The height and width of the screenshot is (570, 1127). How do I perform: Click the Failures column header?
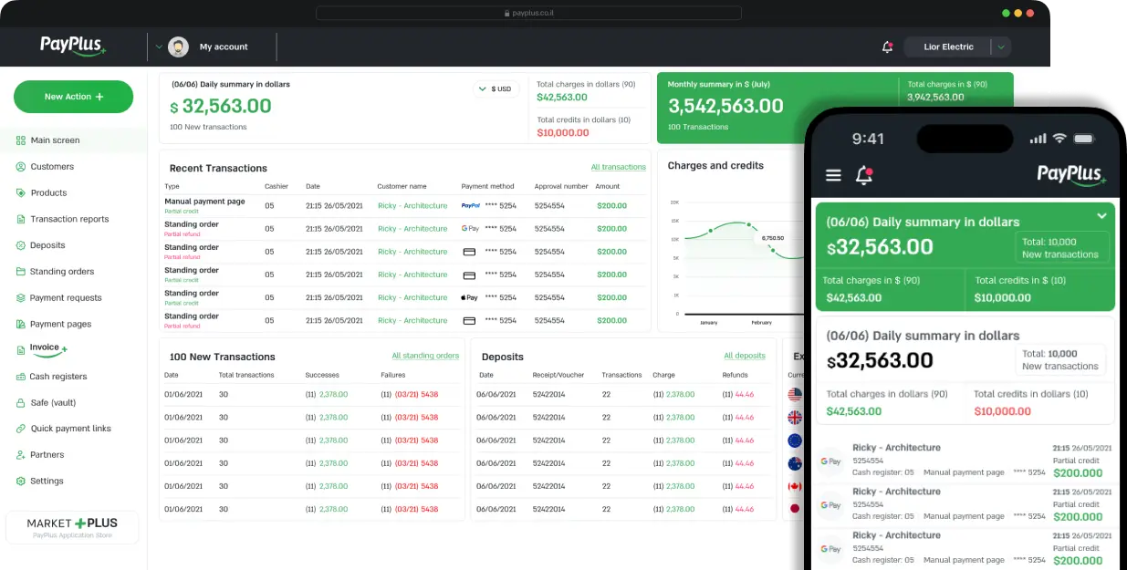coord(393,375)
